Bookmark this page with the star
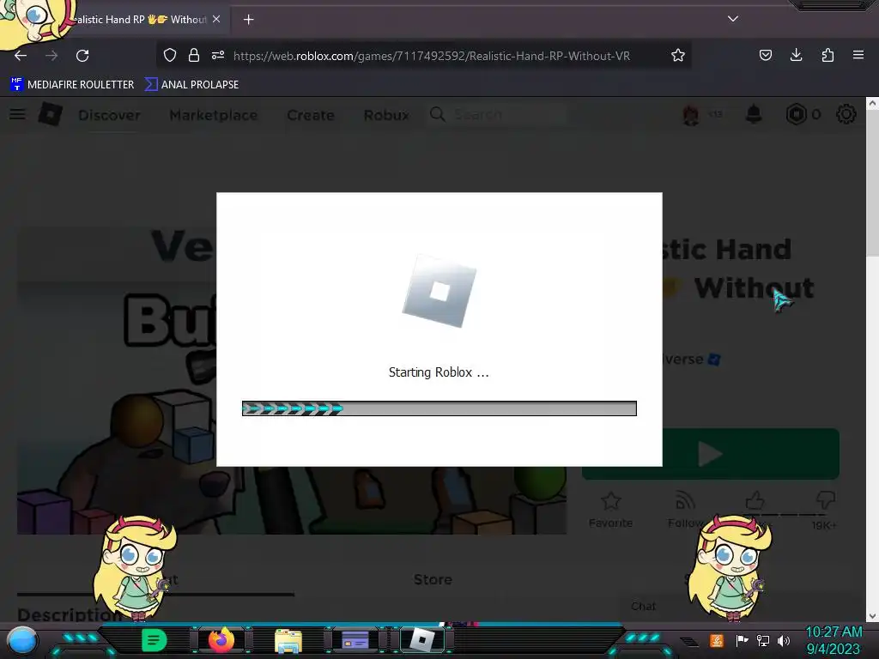The height and width of the screenshot is (659, 879). coord(678,55)
